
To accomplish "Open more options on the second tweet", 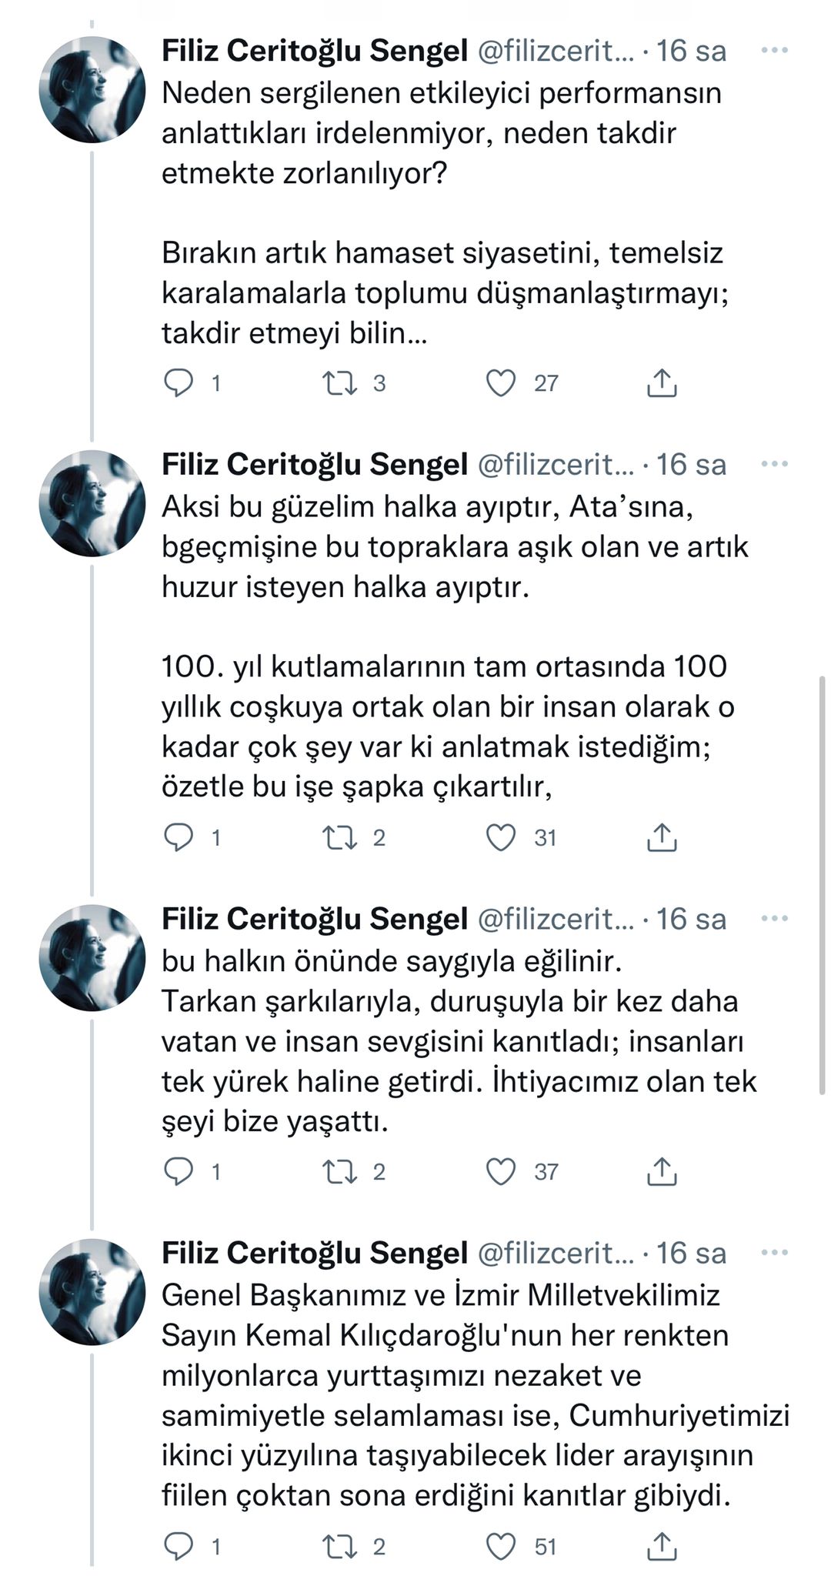I will [x=774, y=464].
